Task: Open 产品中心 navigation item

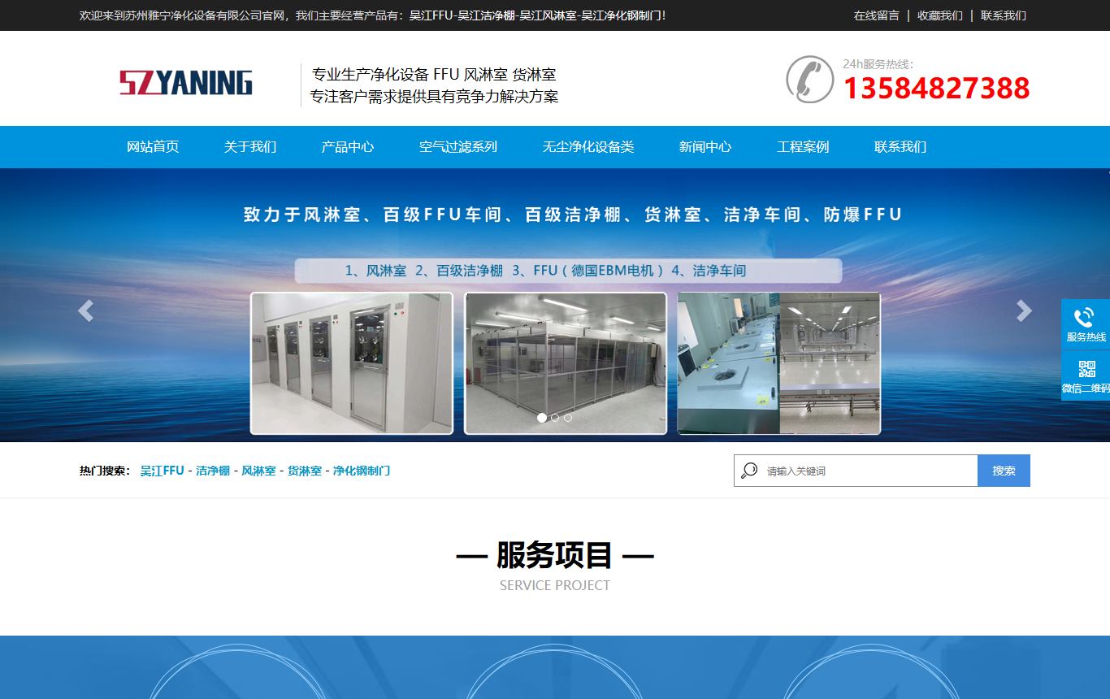Action: 348,147
